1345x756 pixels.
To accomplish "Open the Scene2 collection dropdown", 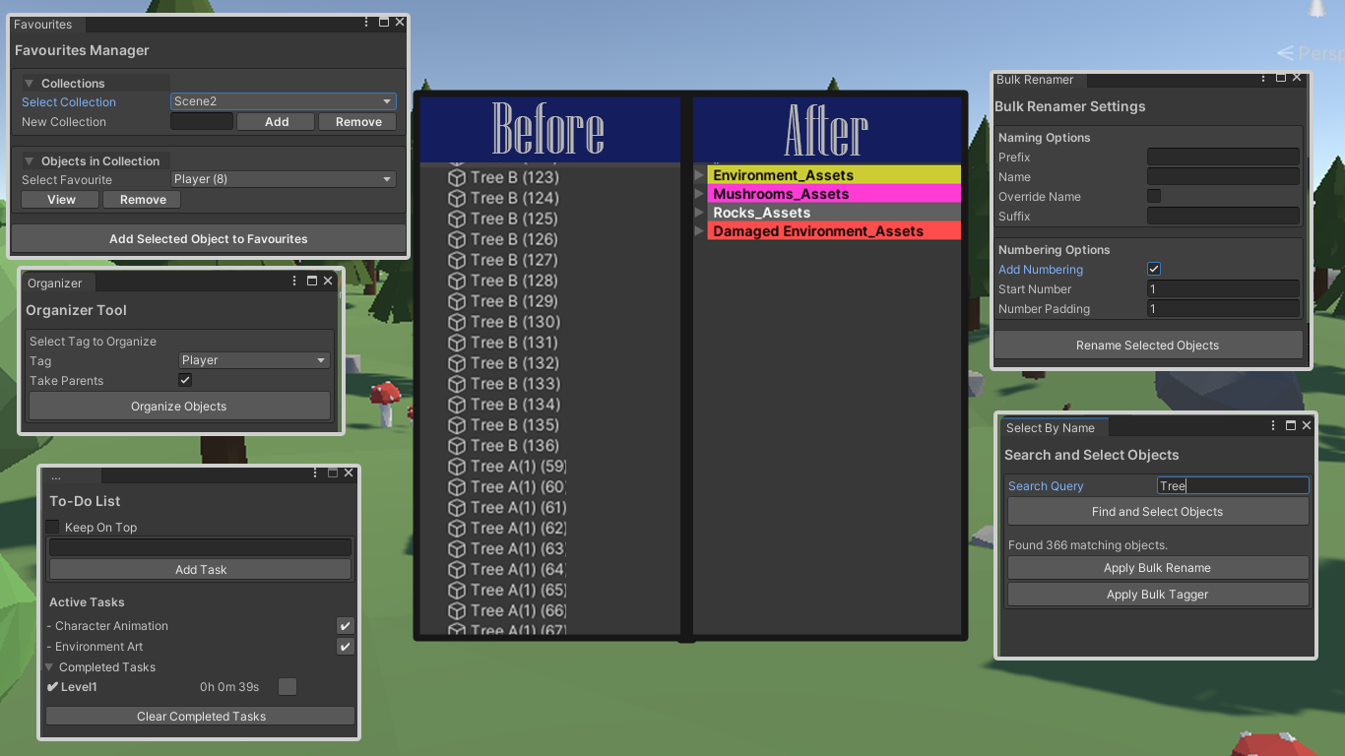I will [x=283, y=101].
